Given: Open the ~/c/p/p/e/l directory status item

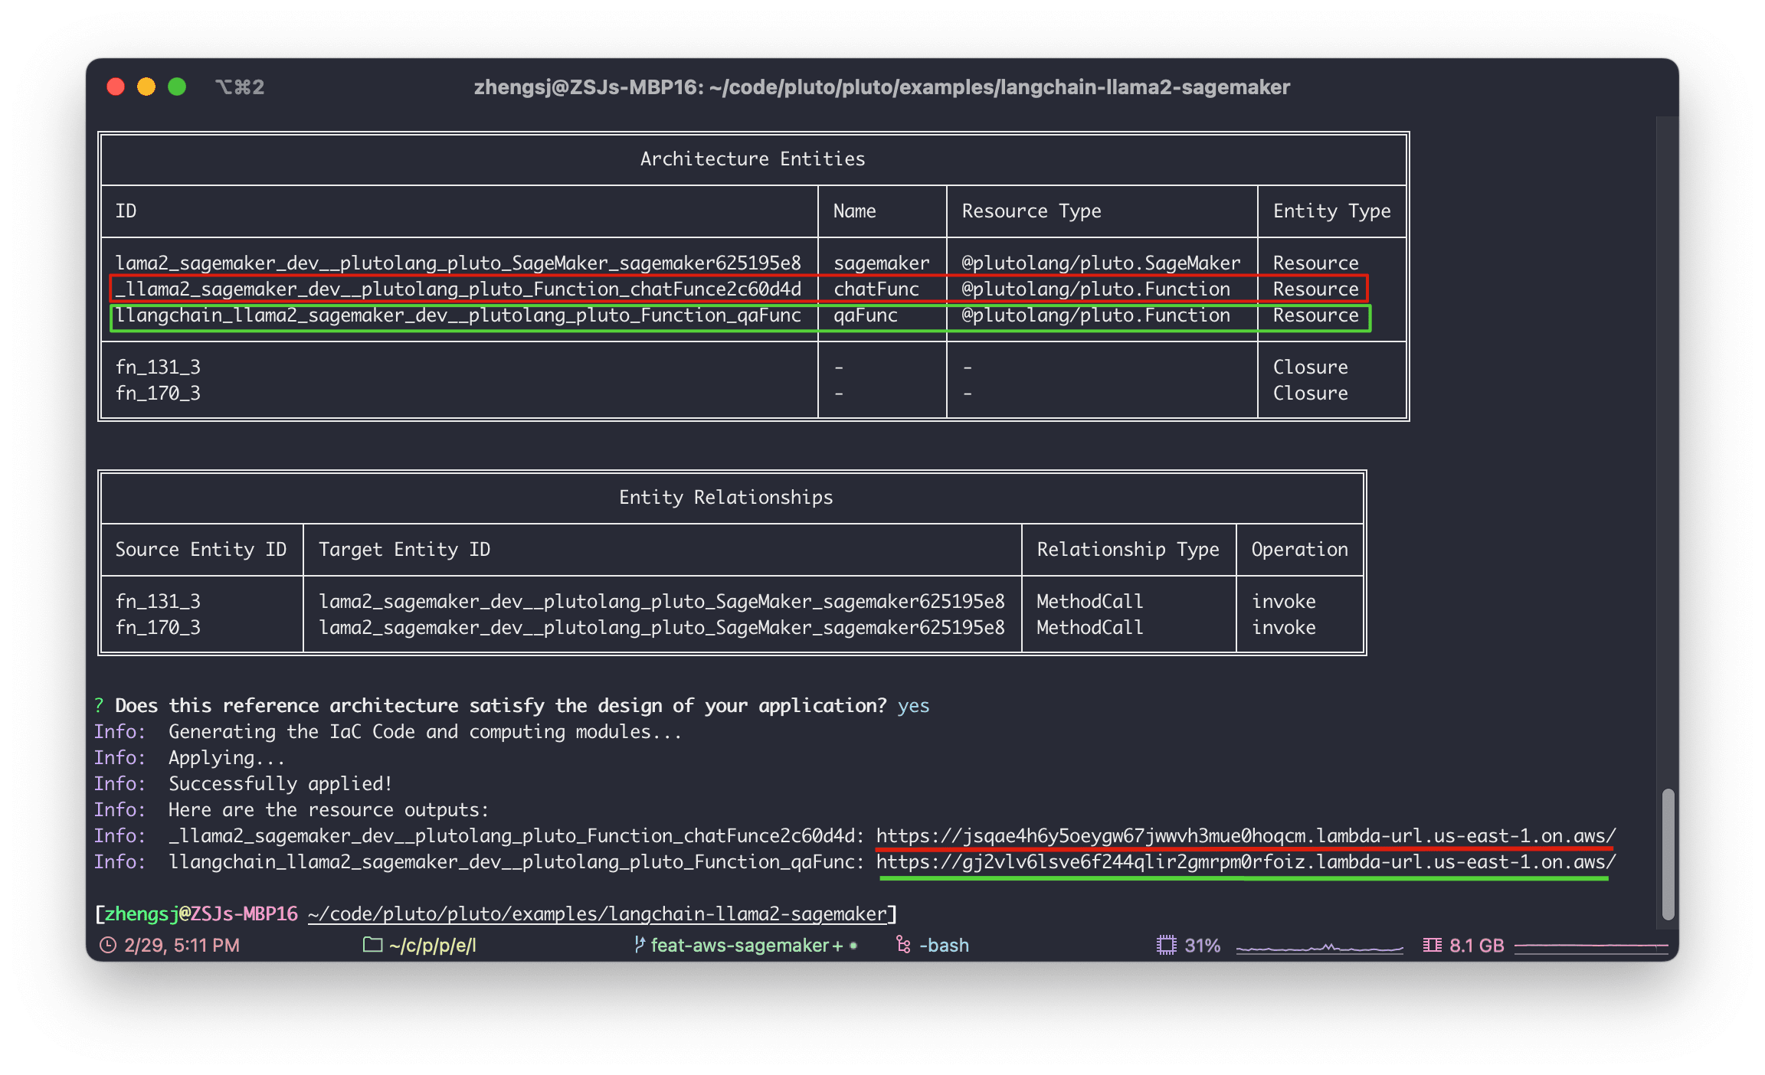Looking at the screenshot, I should 432,946.
